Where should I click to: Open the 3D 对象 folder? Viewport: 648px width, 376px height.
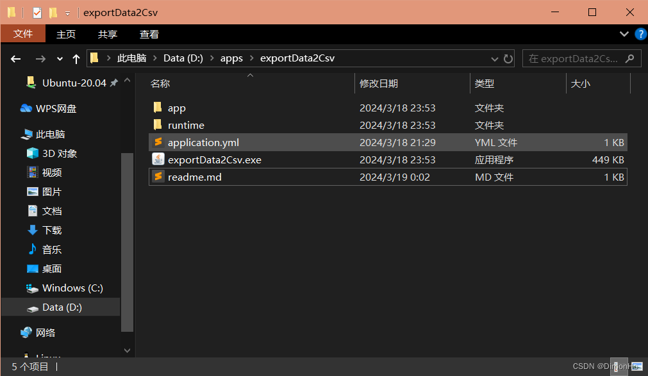tap(60, 153)
